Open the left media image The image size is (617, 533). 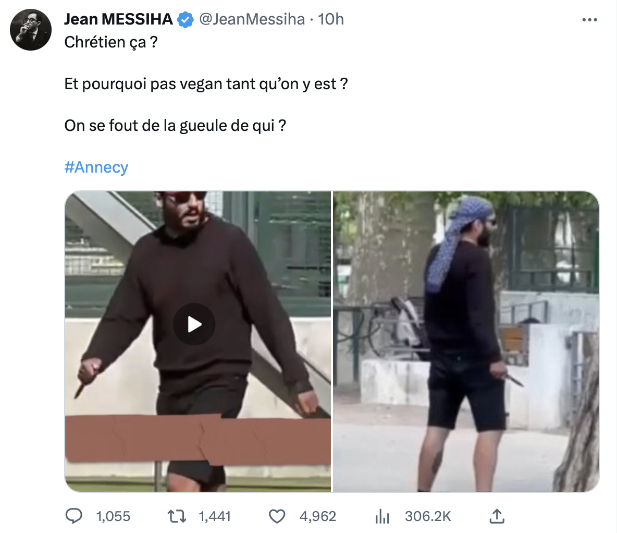[198, 342]
